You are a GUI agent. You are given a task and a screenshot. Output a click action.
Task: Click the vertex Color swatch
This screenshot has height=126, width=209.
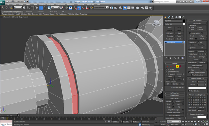tap(202, 117)
